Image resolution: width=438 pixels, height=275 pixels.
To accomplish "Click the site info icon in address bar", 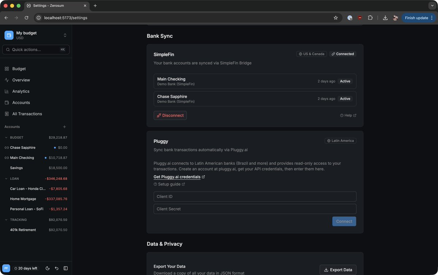I will [39, 18].
